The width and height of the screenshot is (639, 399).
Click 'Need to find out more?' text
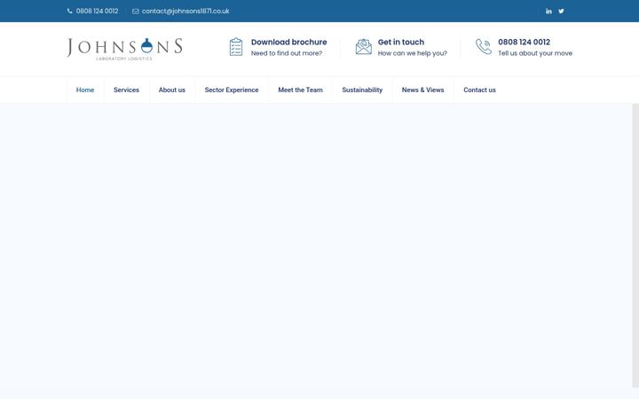(287, 53)
